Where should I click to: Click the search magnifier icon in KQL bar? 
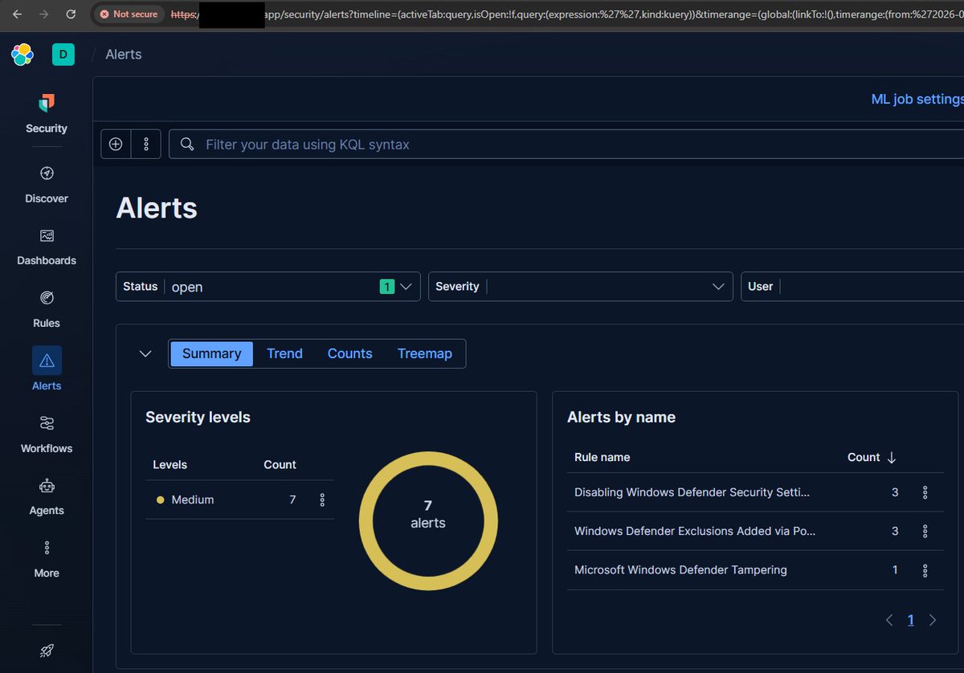(x=187, y=144)
